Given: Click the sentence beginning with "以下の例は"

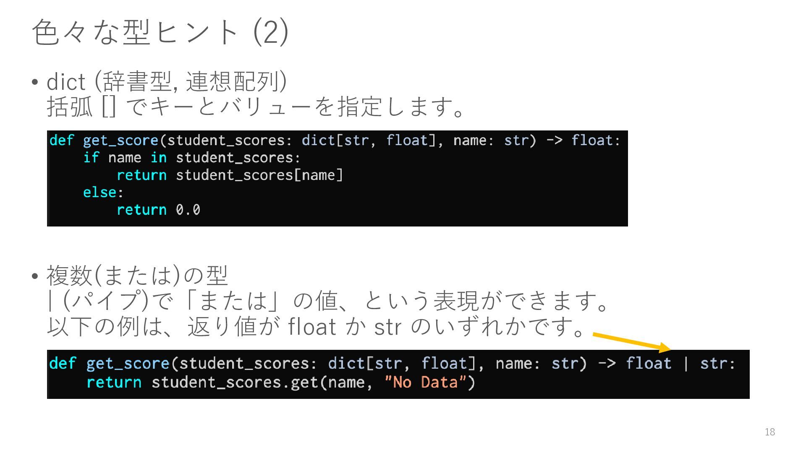Looking at the screenshot, I should tap(316, 326).
